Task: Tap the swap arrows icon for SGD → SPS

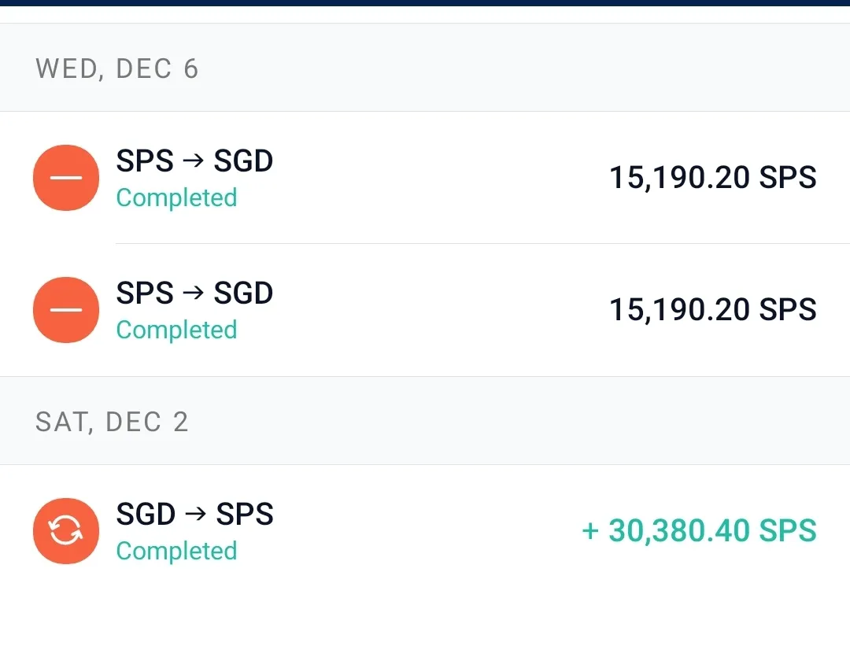Action: coord(66,531)
